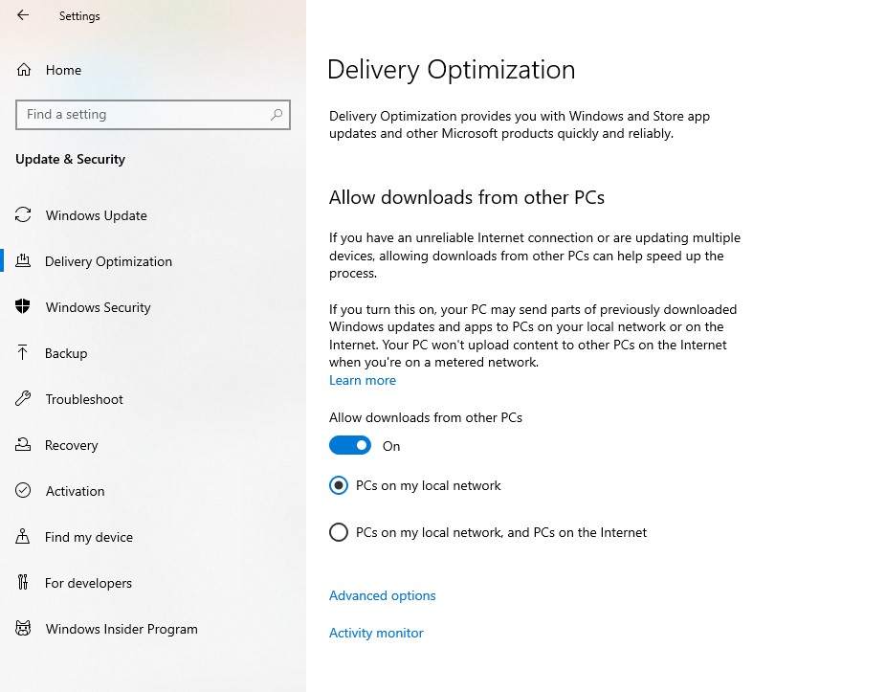Click the Home house icon
This screenshot has height=692, width=886.
tap(23, 69)
